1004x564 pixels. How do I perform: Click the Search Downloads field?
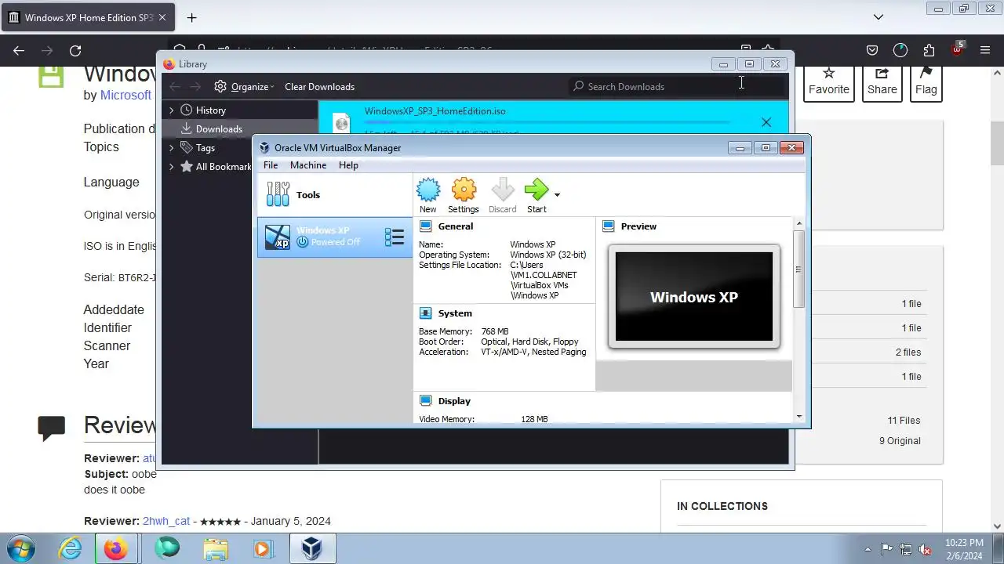coord(678,86)
